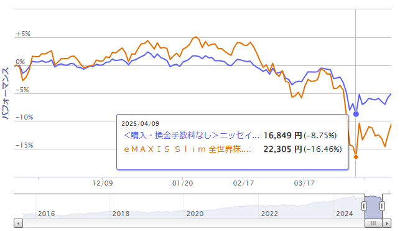
Task: Click the shaded selected range in the navigator
Action: 373,207
